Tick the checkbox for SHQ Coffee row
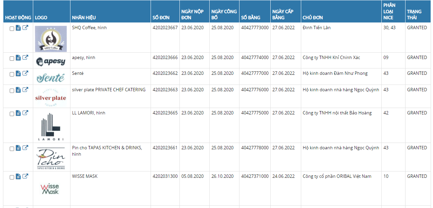The height and width of the screenshot is (208, 433). 12,29
